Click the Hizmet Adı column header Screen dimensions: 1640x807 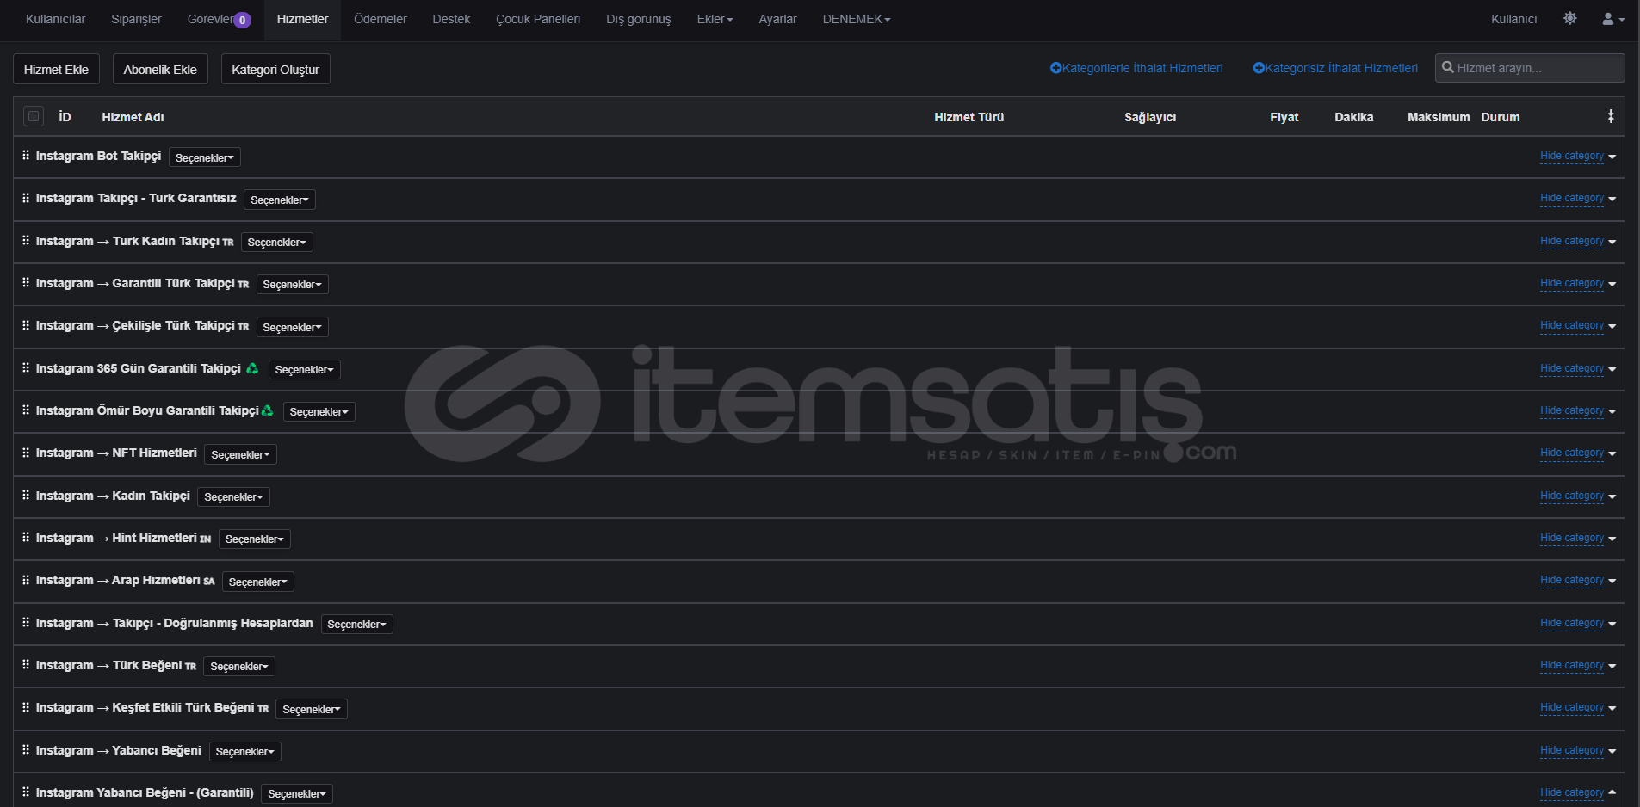(x=133, y=117)
